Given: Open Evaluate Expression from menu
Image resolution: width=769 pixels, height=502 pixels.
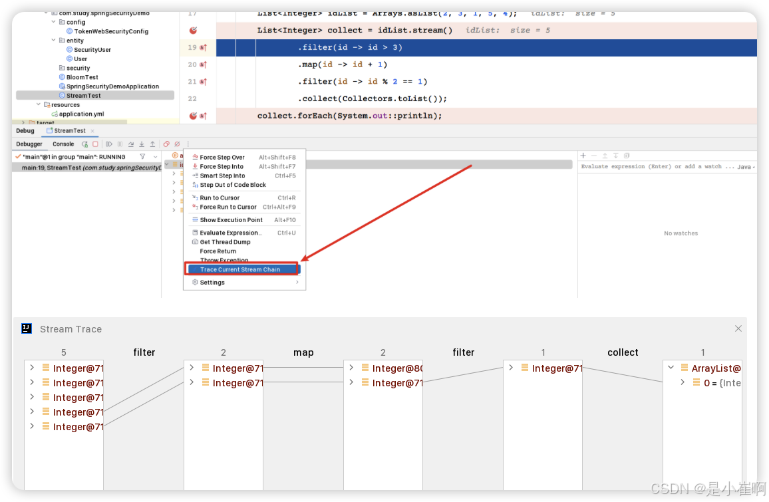Looking at the screenshot, I should (244, 233).
